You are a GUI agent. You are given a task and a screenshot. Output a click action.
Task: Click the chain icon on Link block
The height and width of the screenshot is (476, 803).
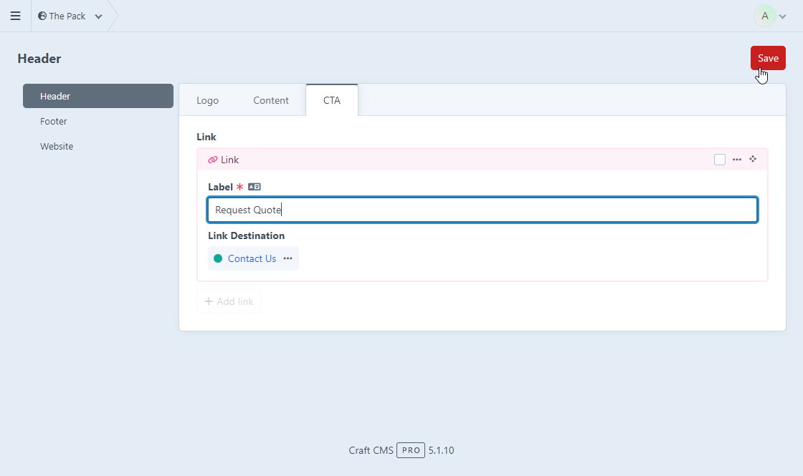pos(213,160)
